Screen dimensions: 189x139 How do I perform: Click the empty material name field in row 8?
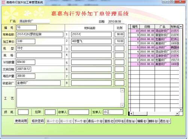coord(91,83)
